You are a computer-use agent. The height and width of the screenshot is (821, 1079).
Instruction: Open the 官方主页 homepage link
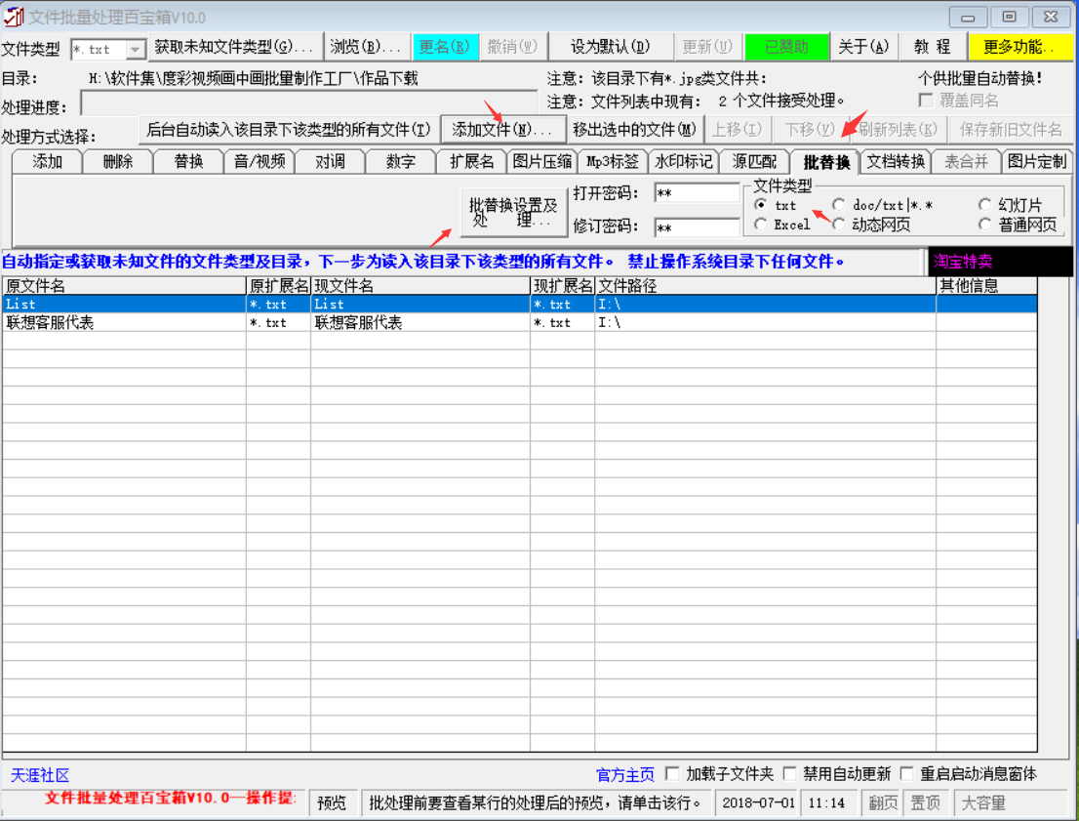tap(624, 772)
